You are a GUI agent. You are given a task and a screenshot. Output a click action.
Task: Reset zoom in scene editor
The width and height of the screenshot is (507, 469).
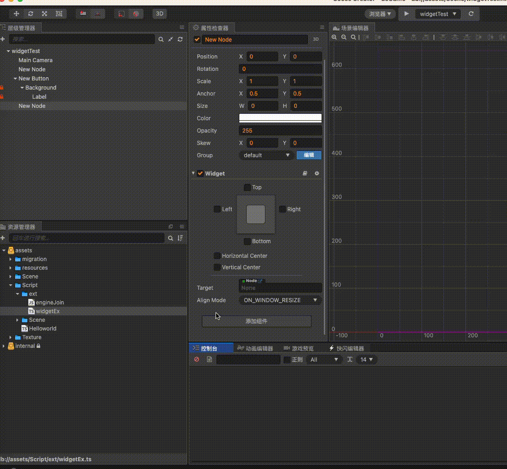354,37
